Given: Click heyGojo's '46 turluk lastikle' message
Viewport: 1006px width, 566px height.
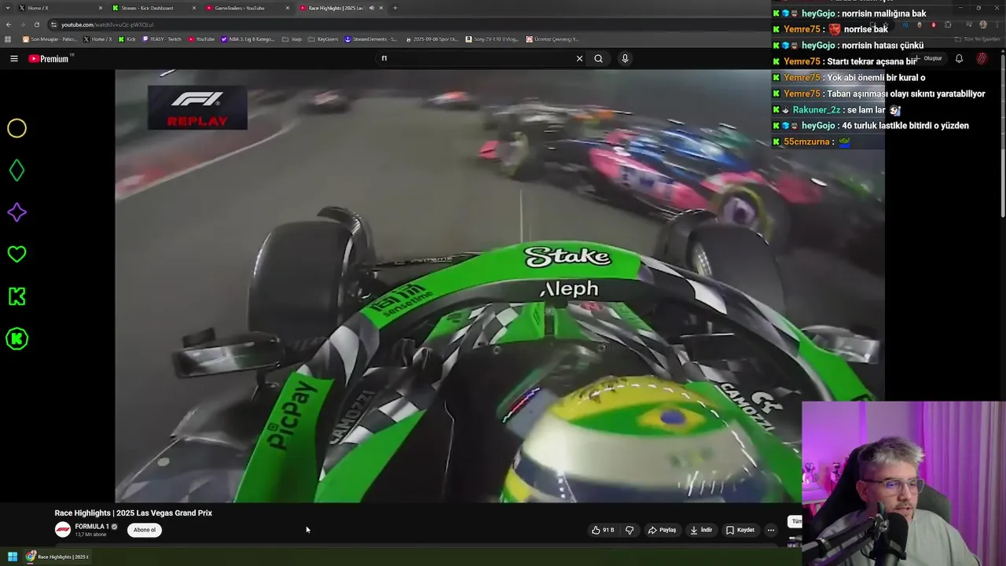Looking at the screenshot, I should click(905, 126).
